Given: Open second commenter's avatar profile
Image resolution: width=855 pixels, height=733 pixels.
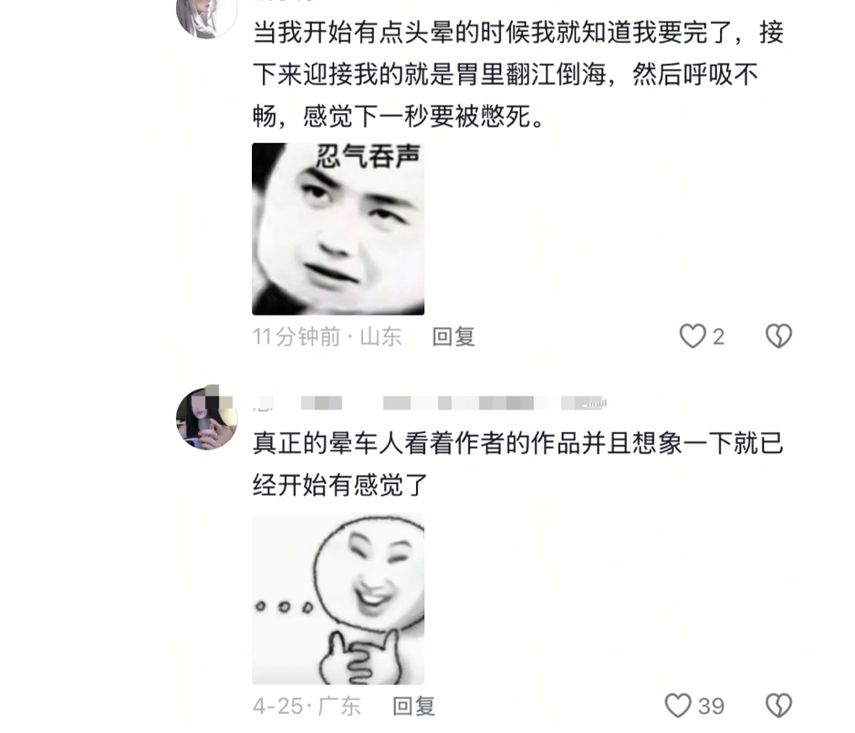Looking at the screenshot, I should pos(206,418).
